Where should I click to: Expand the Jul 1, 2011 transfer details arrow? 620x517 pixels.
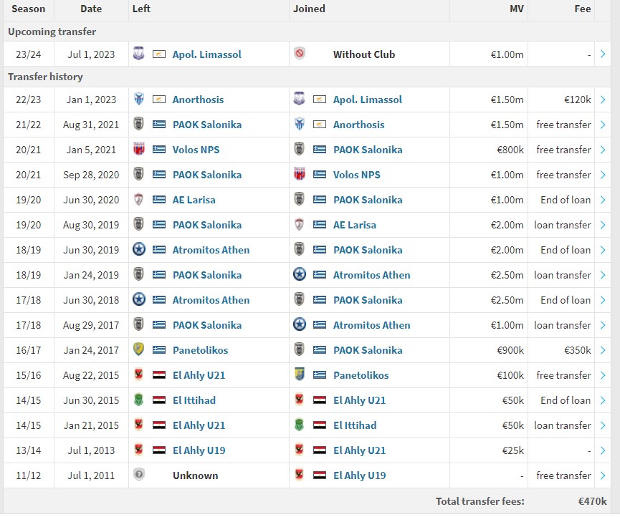coord(603,476)
